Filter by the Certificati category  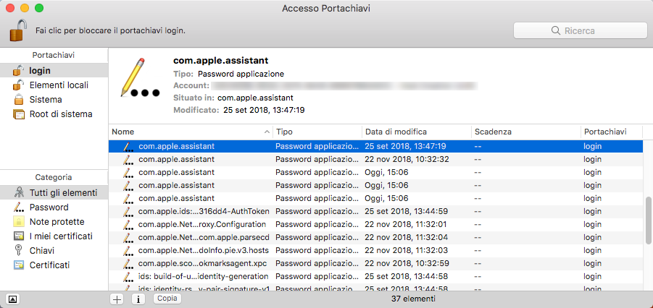49,265
